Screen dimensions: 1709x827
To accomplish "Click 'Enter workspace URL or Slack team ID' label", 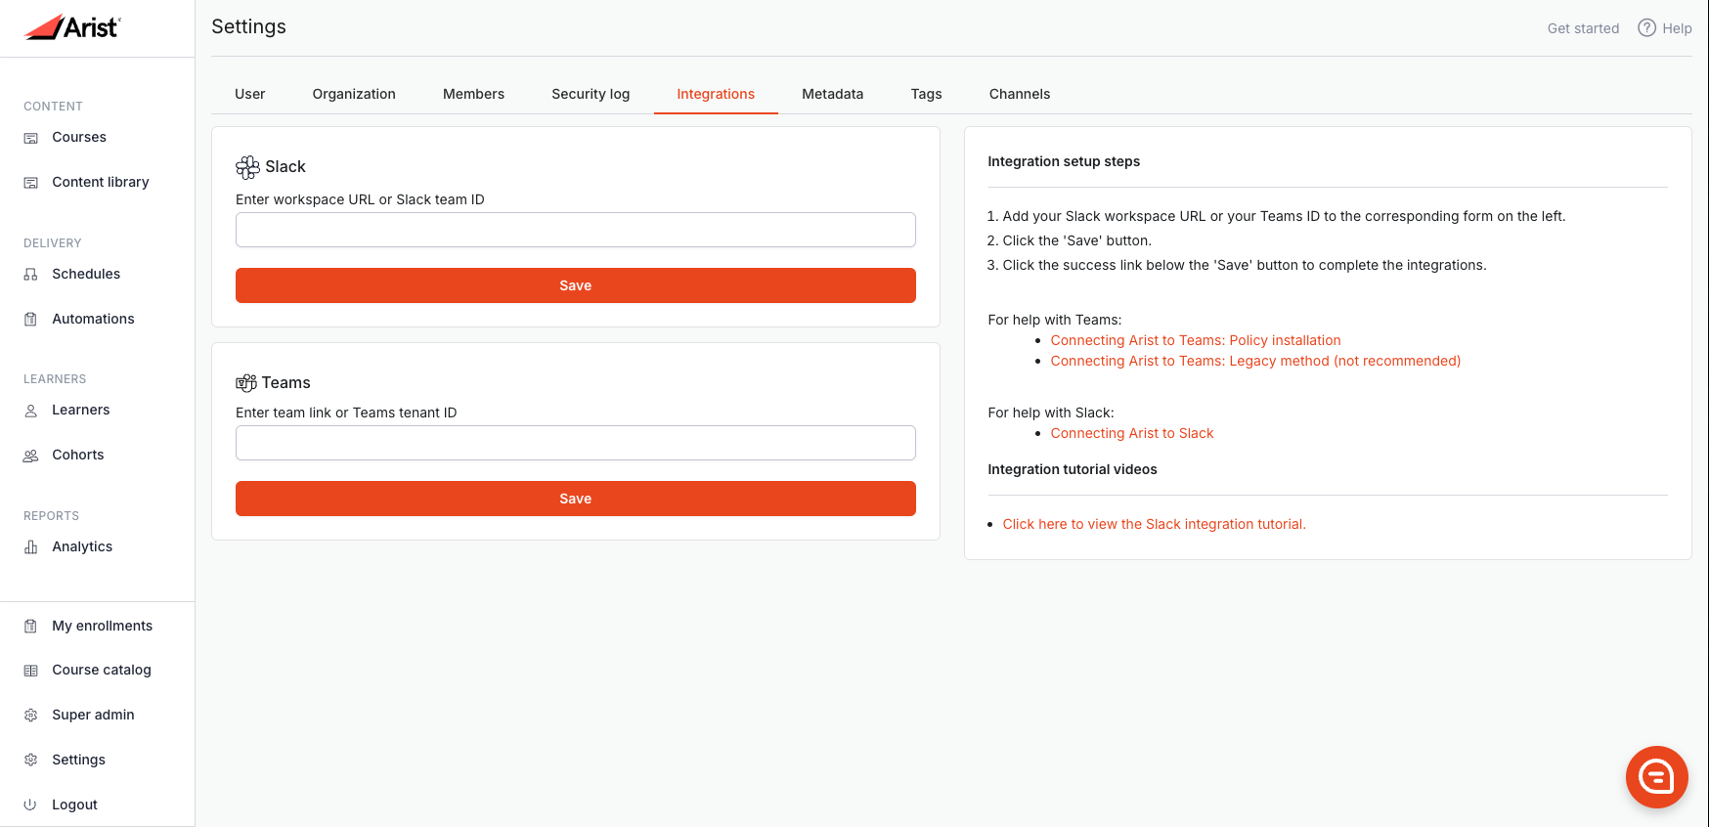I will [x=360, y=199].
